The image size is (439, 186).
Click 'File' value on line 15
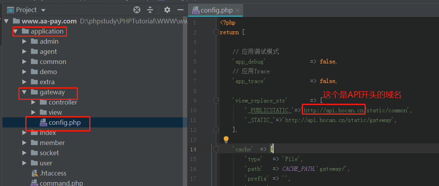292,159
